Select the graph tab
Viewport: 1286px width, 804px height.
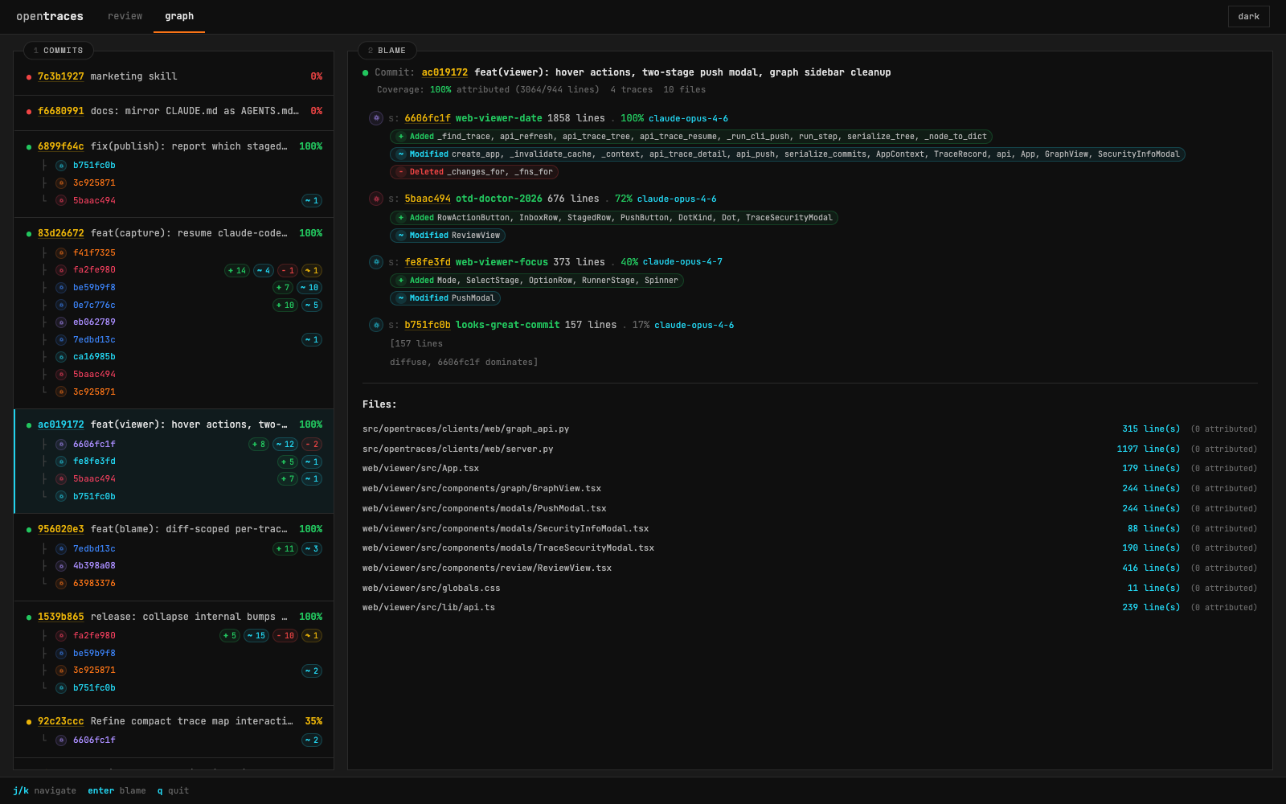click(x=179, y=16)
